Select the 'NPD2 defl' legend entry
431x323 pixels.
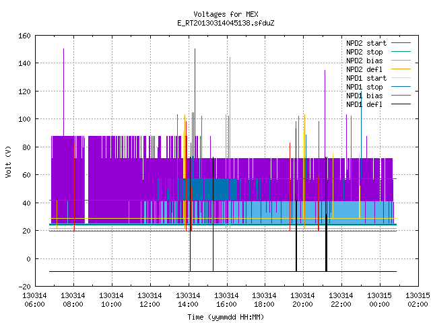click(364, 69)
